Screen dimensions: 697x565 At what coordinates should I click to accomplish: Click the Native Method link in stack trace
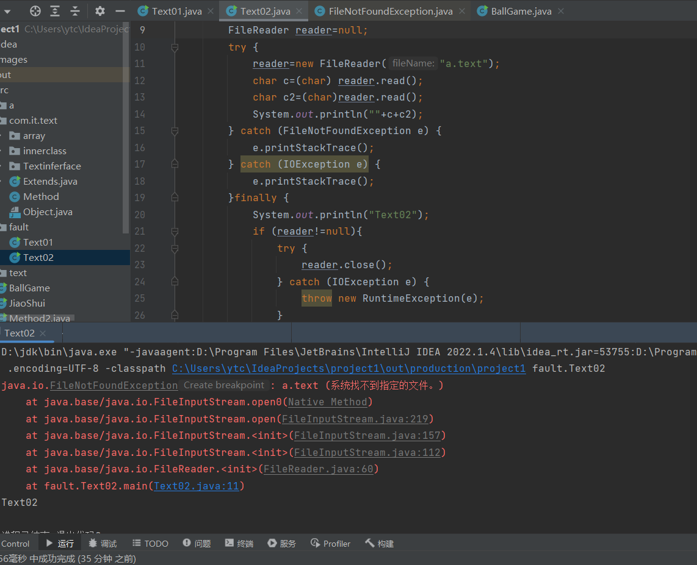[328, 402]
